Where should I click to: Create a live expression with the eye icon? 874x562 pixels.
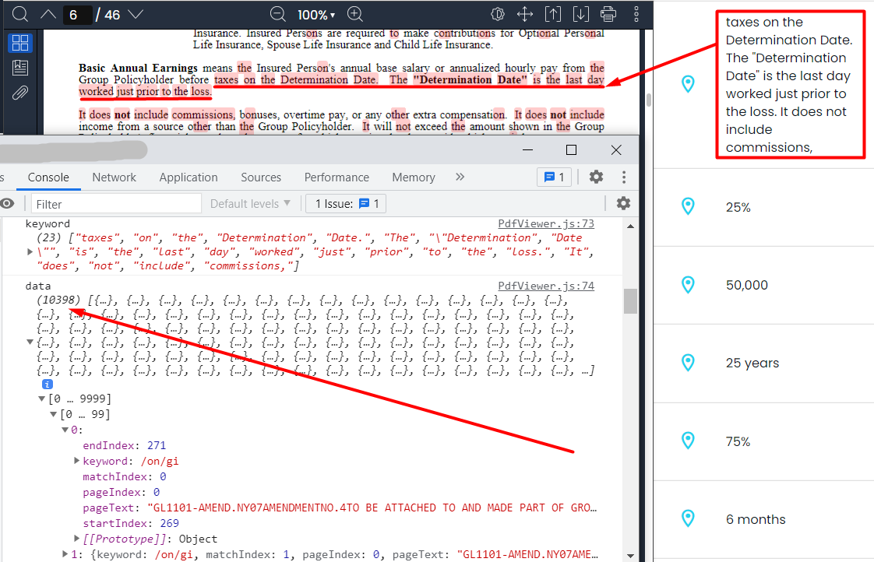[7, 203]
